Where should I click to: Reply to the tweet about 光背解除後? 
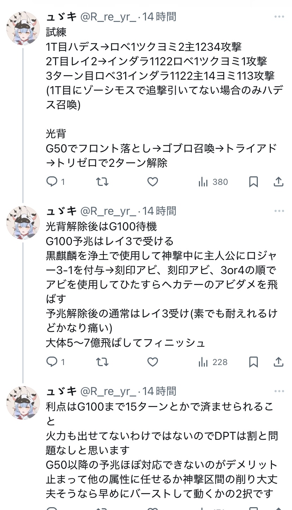52,362
